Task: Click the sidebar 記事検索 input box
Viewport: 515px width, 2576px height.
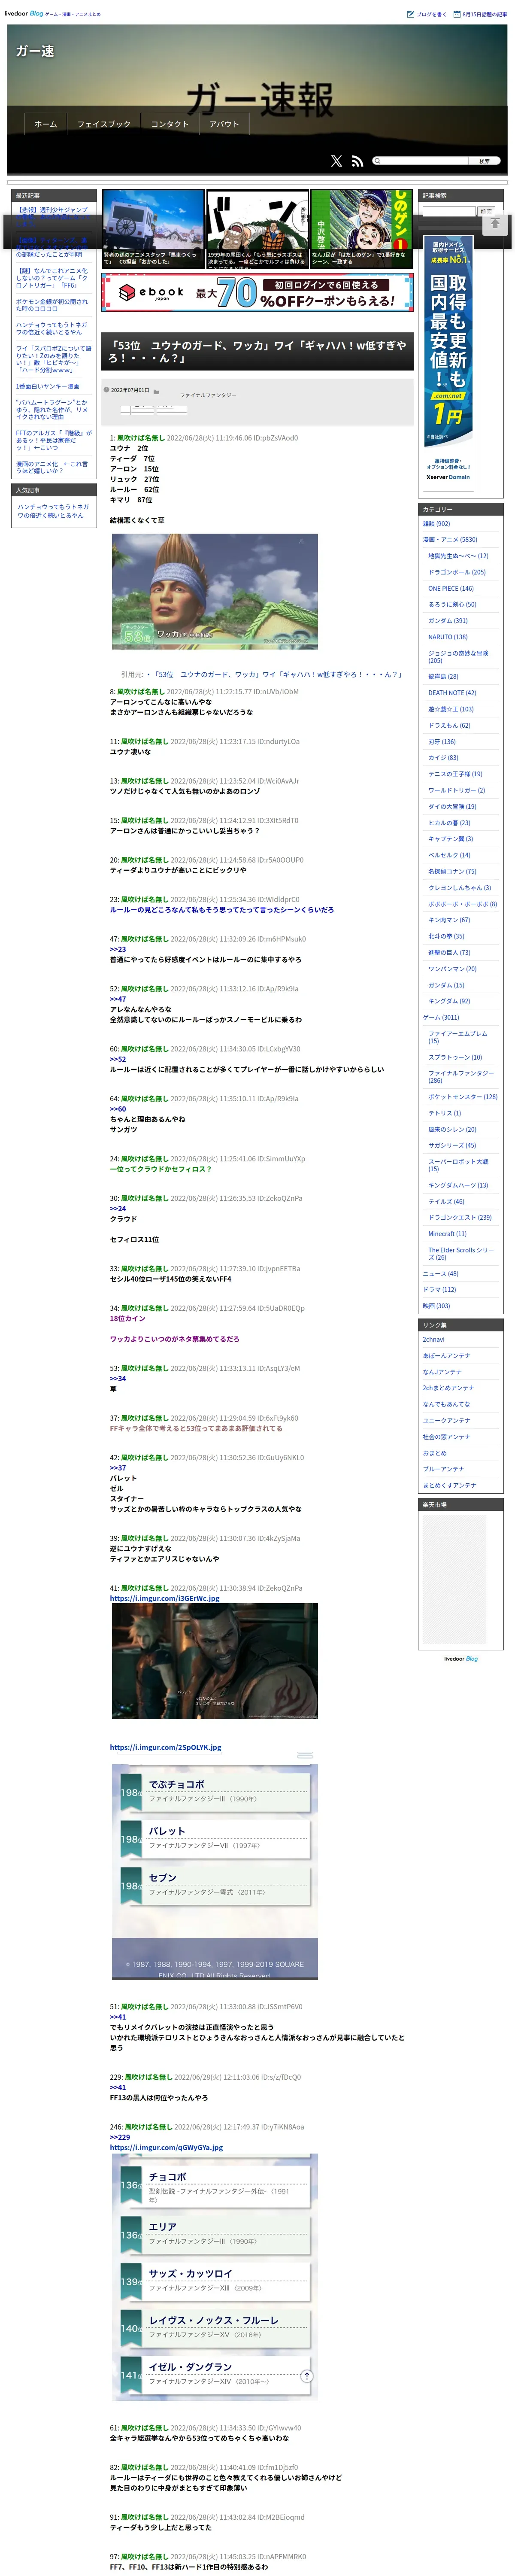Action: [x=449, y=211]
